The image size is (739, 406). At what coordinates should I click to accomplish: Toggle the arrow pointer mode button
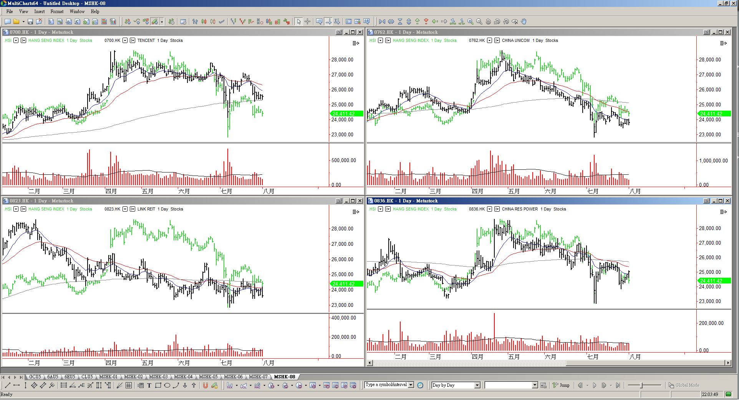[299, 22]
